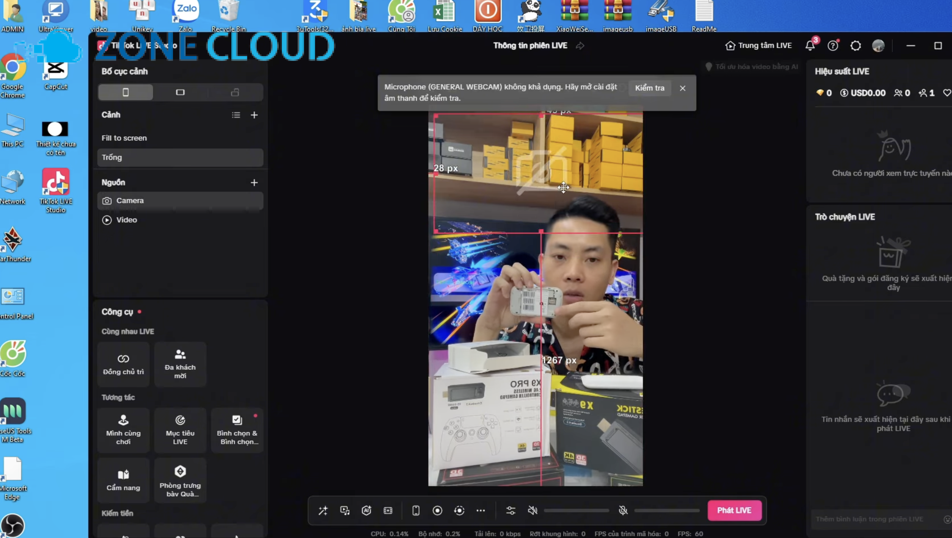Adjust the speaker volume slider
The width and height of the screenshot is (952, 538).
[x=577, y=510]
